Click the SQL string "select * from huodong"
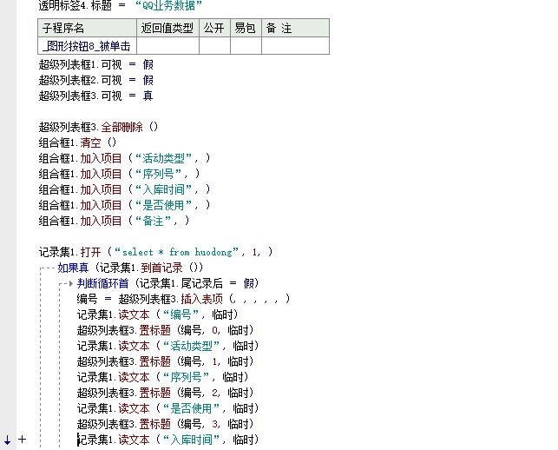Screen dimensions: 558x450 (x=177, y=252)
